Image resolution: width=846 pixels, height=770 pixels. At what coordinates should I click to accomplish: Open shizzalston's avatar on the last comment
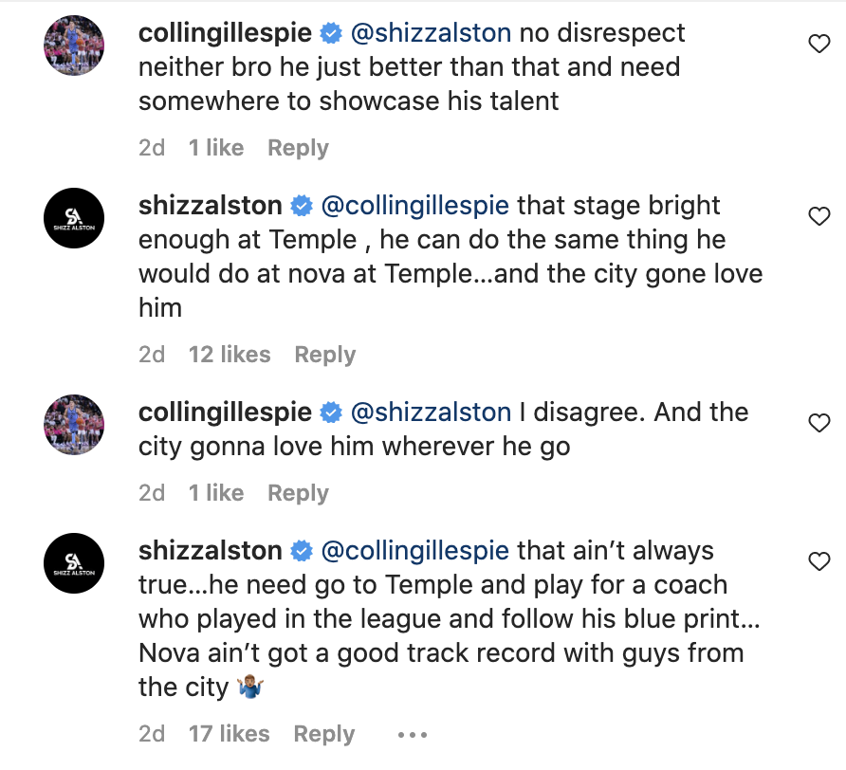tap(74, 563)
